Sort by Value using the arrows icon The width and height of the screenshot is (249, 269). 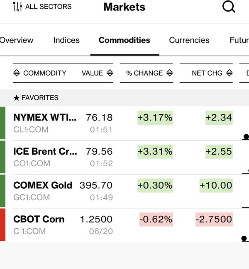110,73
